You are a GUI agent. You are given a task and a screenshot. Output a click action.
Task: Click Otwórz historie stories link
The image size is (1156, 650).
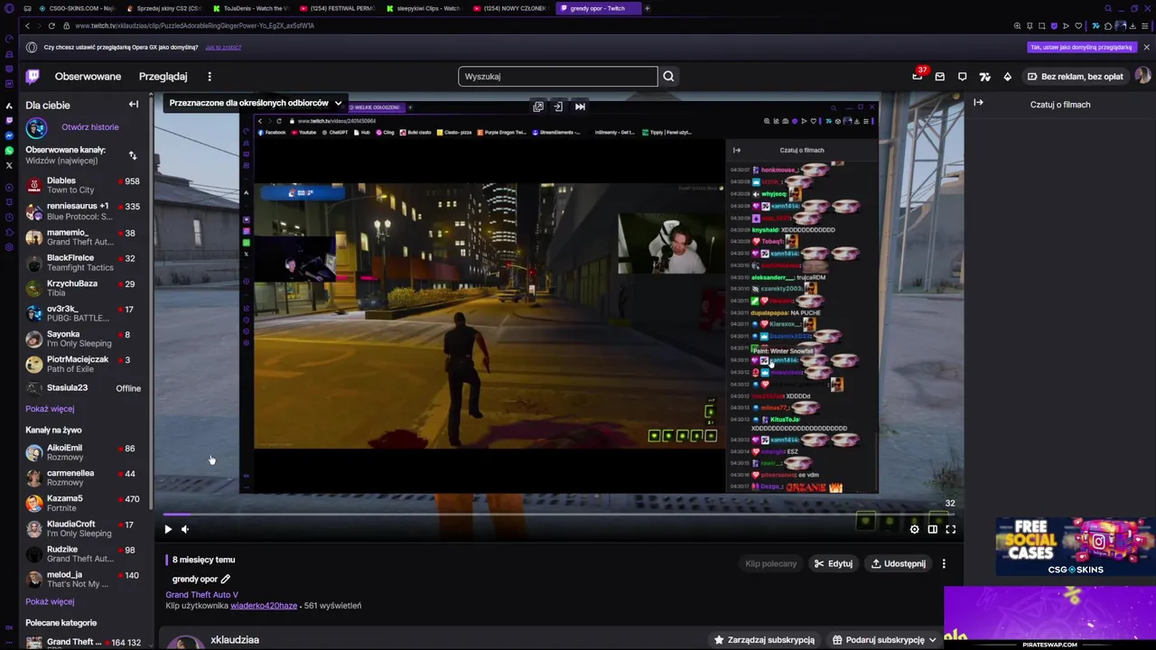[89, 127]
